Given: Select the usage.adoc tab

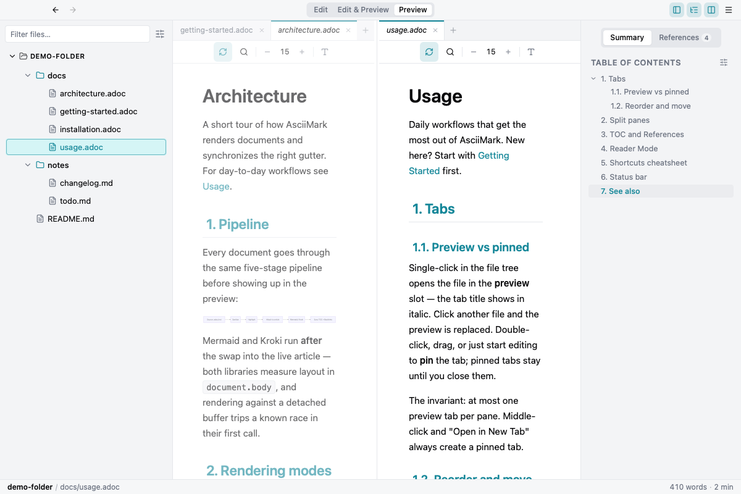Looking at the screenshot, I should tap(406, 30).
